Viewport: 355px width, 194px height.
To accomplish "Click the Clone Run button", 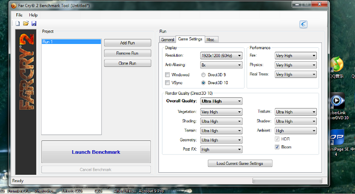I will coord(127,63).
